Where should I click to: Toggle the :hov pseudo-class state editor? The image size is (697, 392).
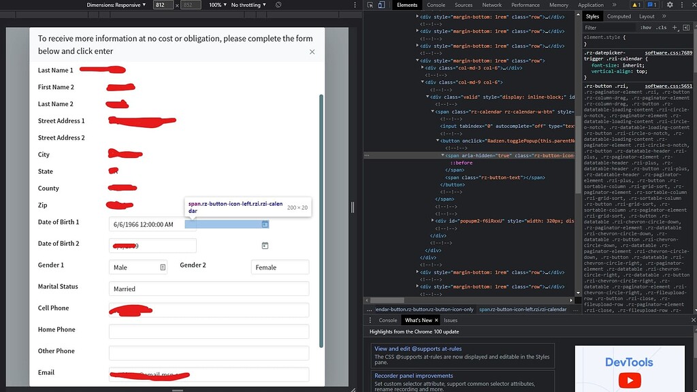click(x=646, y=28)
